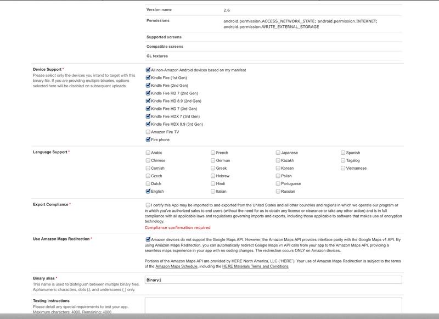
Task: Check Chinese language support
Action: tap(148, 160)
